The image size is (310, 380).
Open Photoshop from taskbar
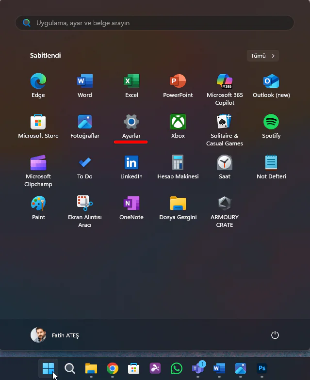coord(262,368)
